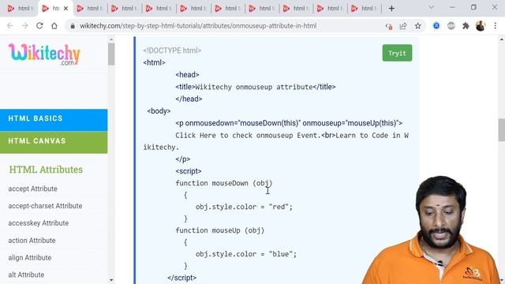
Task: Click the gray globe extension icon
Action: click(451, 26)
